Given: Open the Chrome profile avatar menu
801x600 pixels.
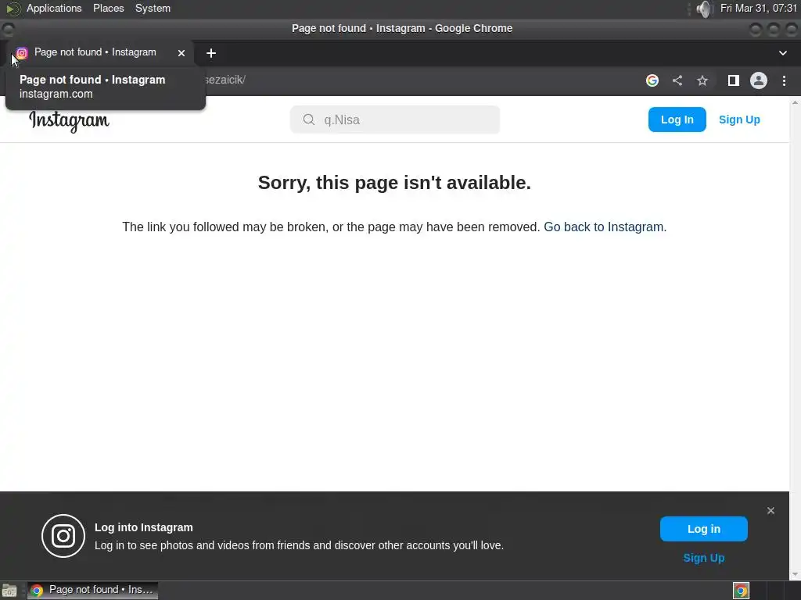Looking at the screenshot, I should (759, 80).
